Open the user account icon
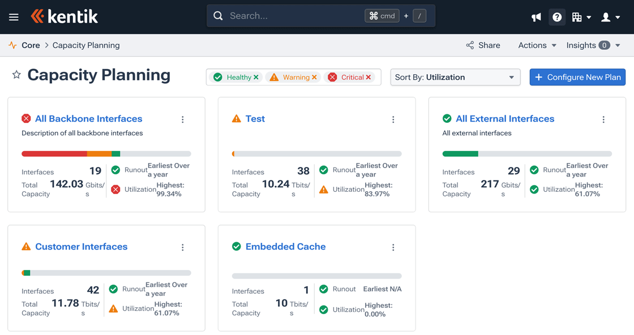The width and height of the screenshot is (634, 335). (607, 16)
